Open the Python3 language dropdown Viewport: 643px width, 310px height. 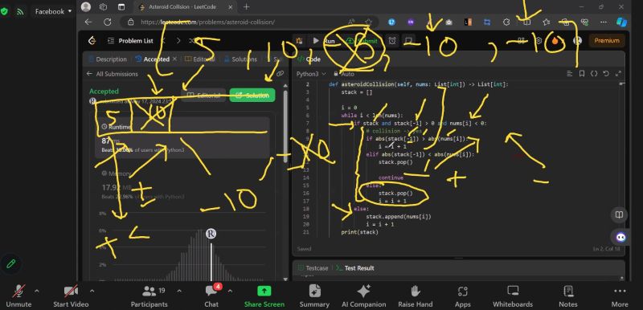tap(311, 74)
